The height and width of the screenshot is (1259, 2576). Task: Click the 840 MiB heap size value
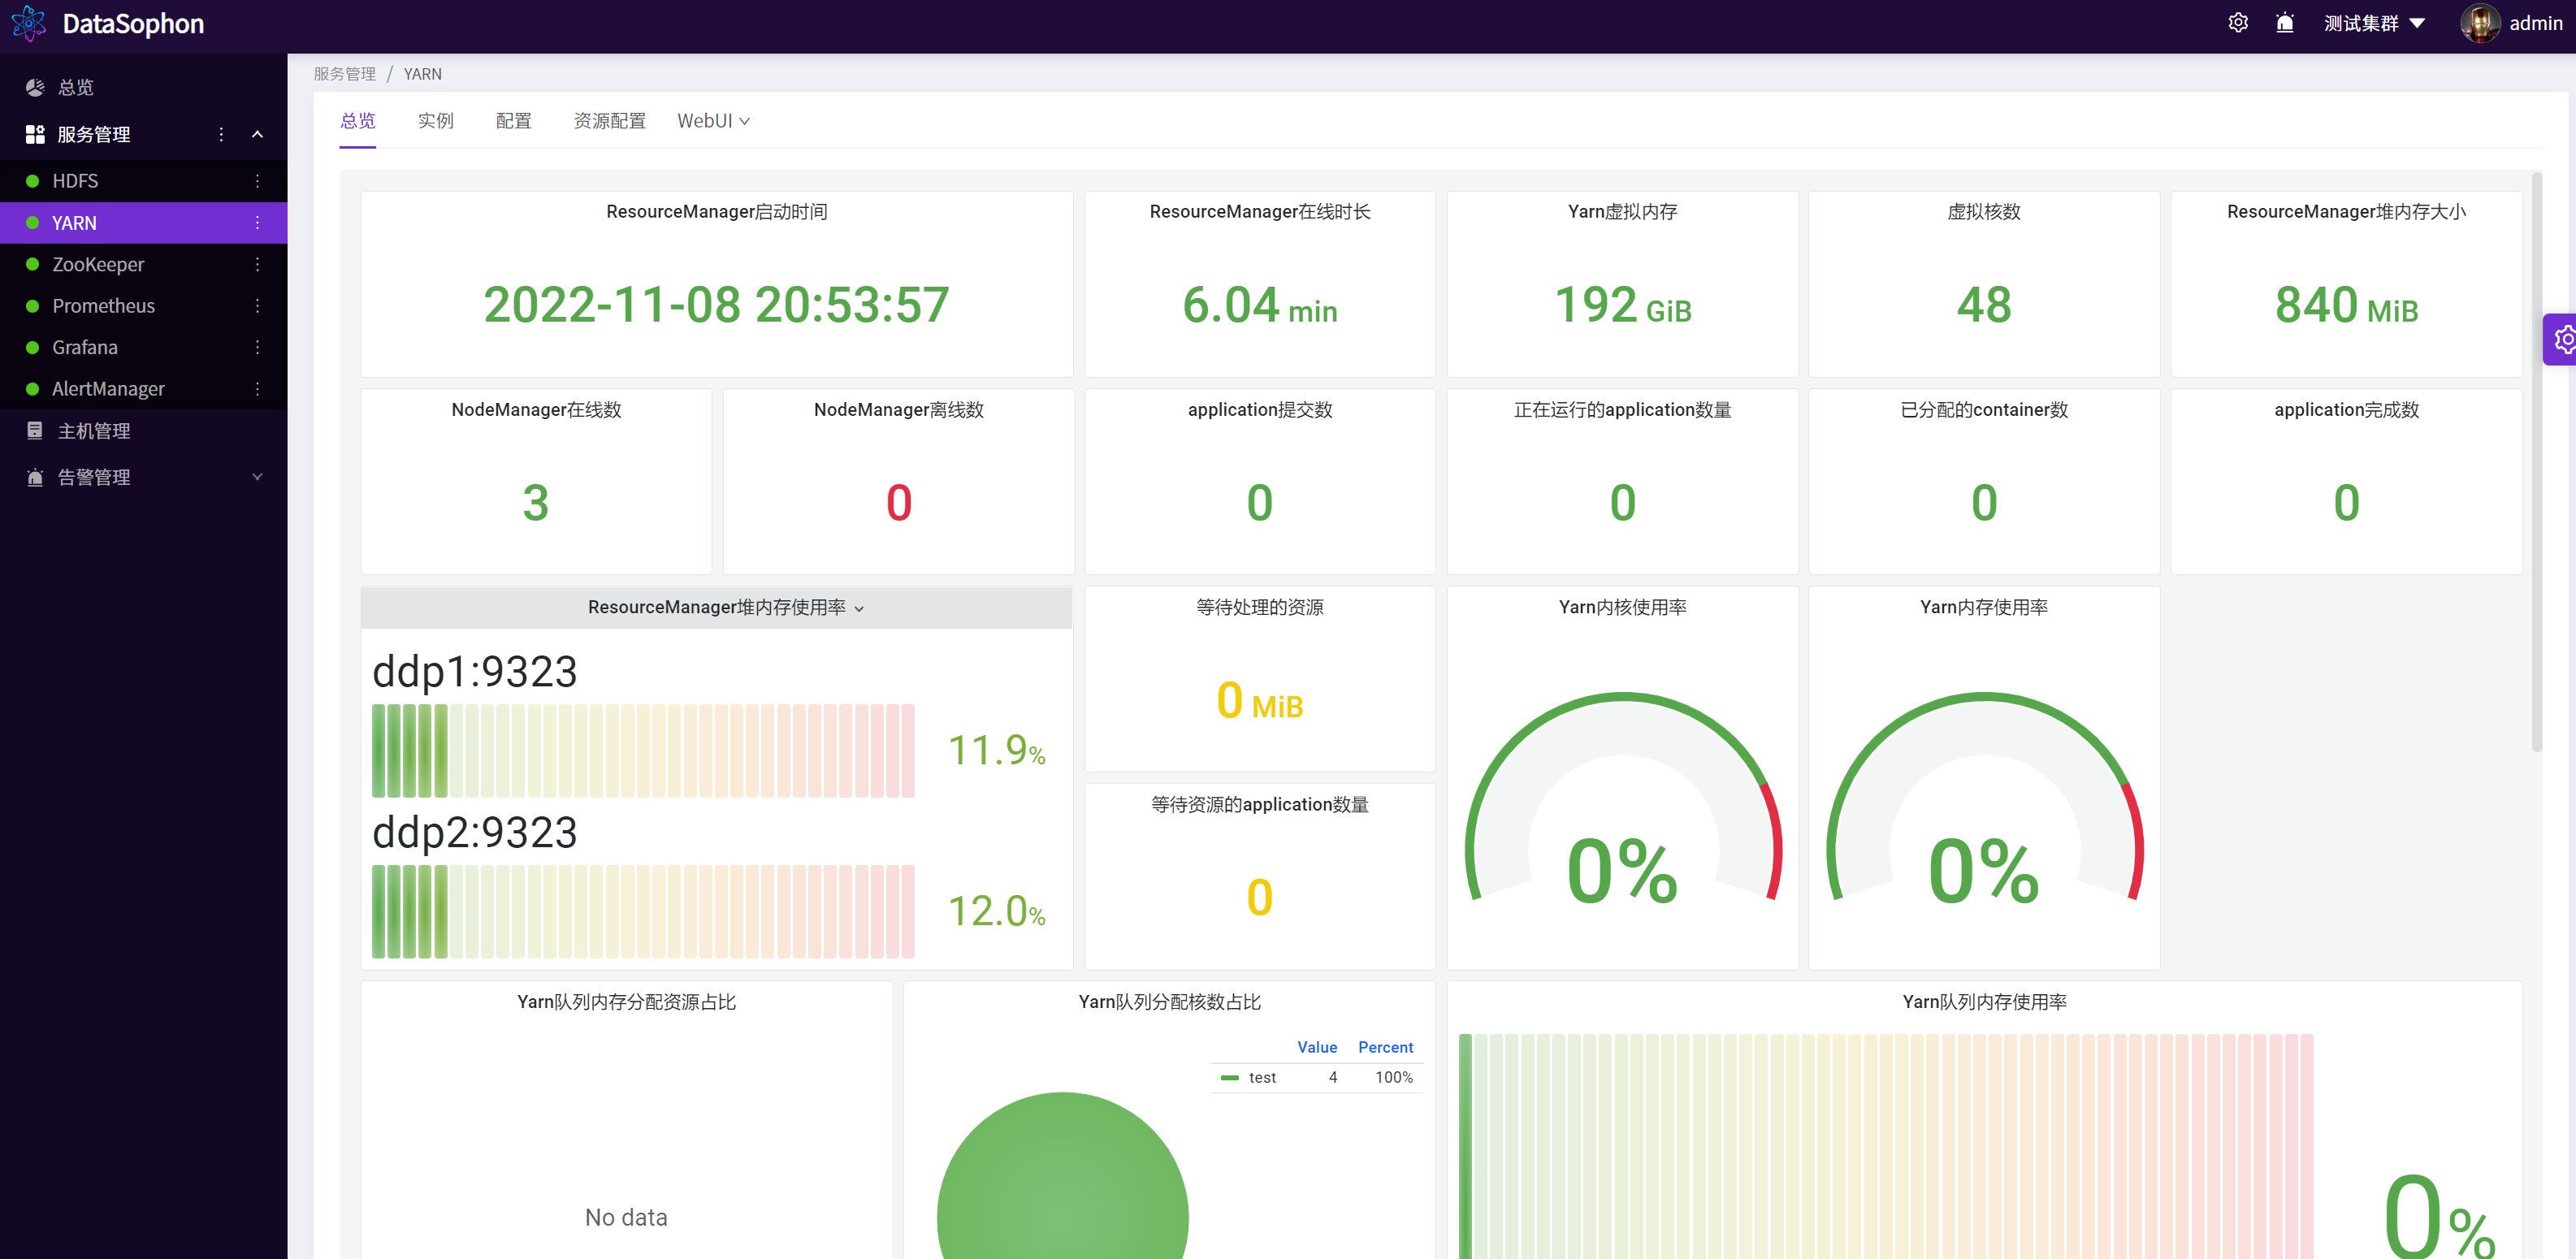click(2346, 305)
